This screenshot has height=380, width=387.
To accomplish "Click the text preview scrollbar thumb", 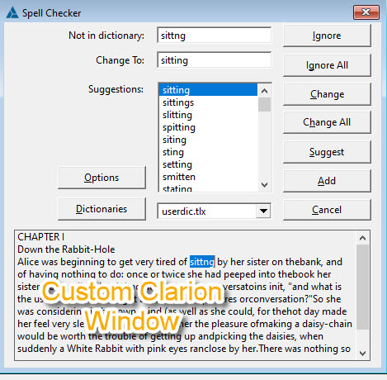I will coord(362,287).
